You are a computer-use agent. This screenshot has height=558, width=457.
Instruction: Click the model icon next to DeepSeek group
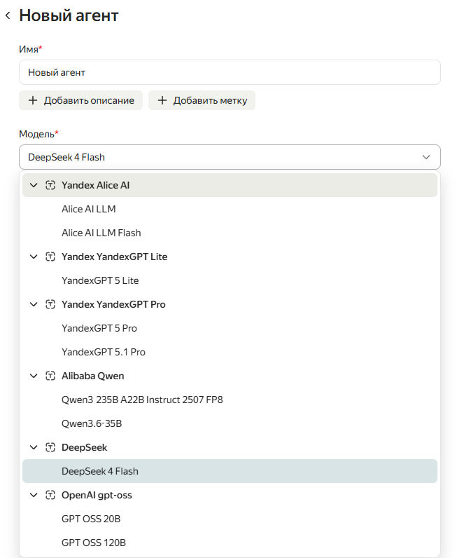[50, 447]
